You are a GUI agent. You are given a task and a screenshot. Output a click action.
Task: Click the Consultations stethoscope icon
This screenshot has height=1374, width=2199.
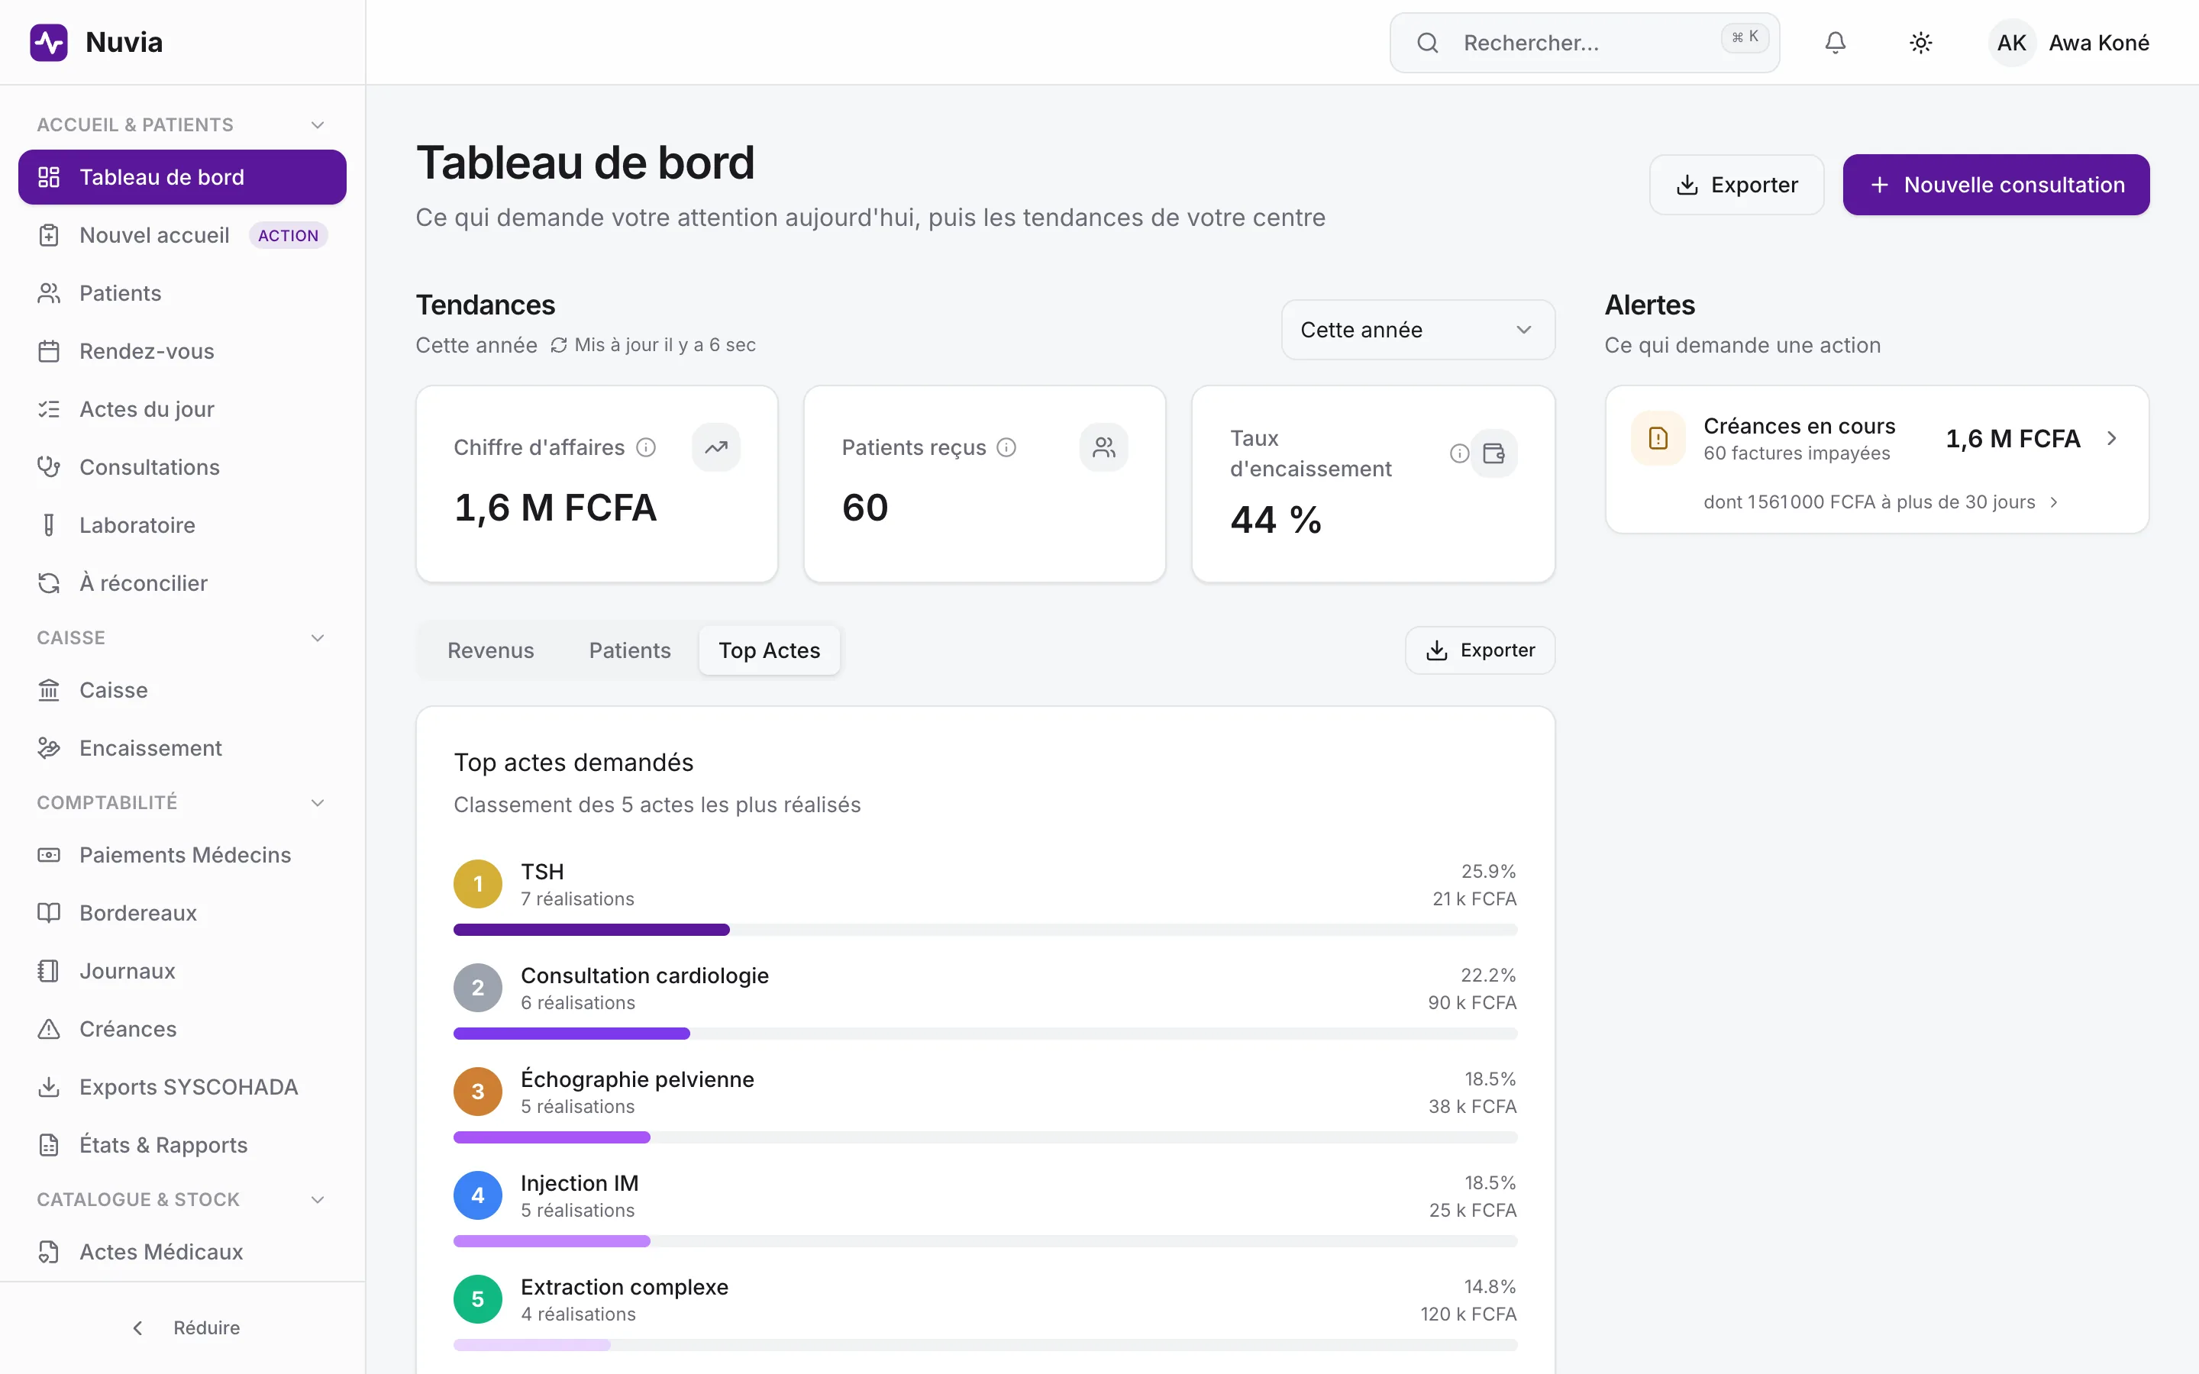49,467
